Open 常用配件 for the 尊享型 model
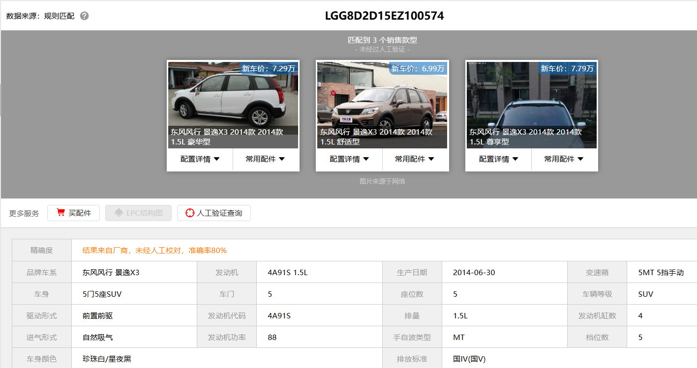This screenshot has width=697, height=368. pyautogui.click(x=564, y=159)
